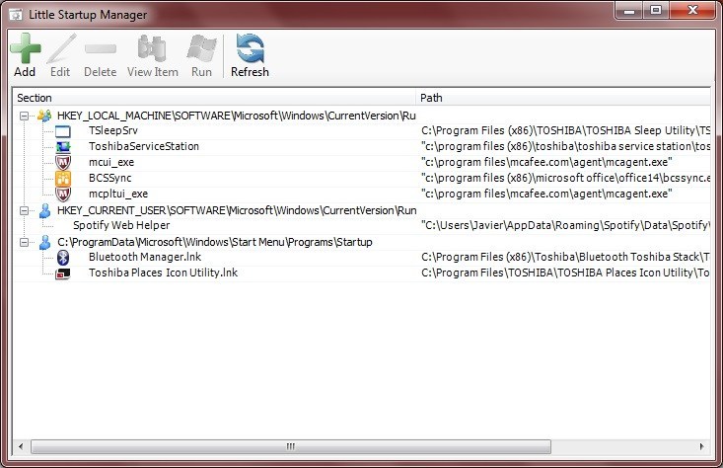The image size is (723, 468).
Task: Click the user icon beside ProgramData Startup folder
Action: (44, 242)
